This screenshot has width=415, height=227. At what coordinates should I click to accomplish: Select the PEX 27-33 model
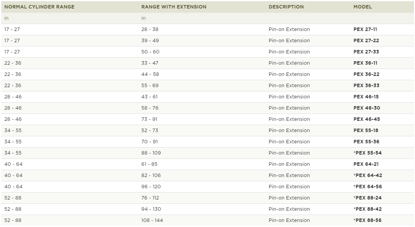pyautogui.click(x=366, y=52)
